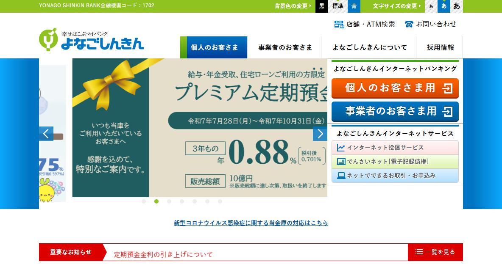Open インターネット投信サービス
The height and width of the screenshot is (264, 502).
(395, 148)
